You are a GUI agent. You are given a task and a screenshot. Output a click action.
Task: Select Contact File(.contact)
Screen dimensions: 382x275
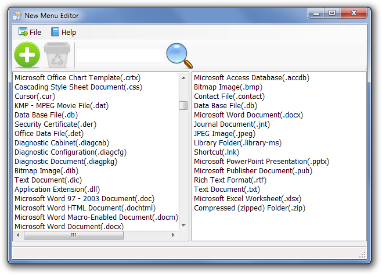pyautogui.click(x=229, y=97)
